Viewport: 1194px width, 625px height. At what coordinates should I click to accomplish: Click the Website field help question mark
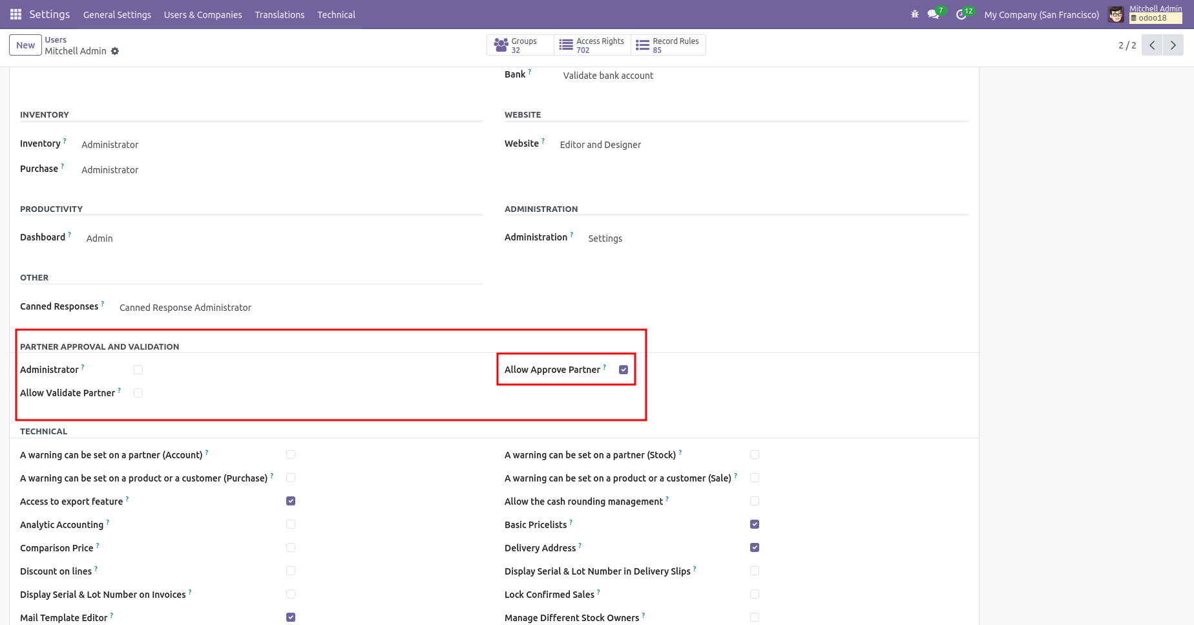tap(543, 140)
